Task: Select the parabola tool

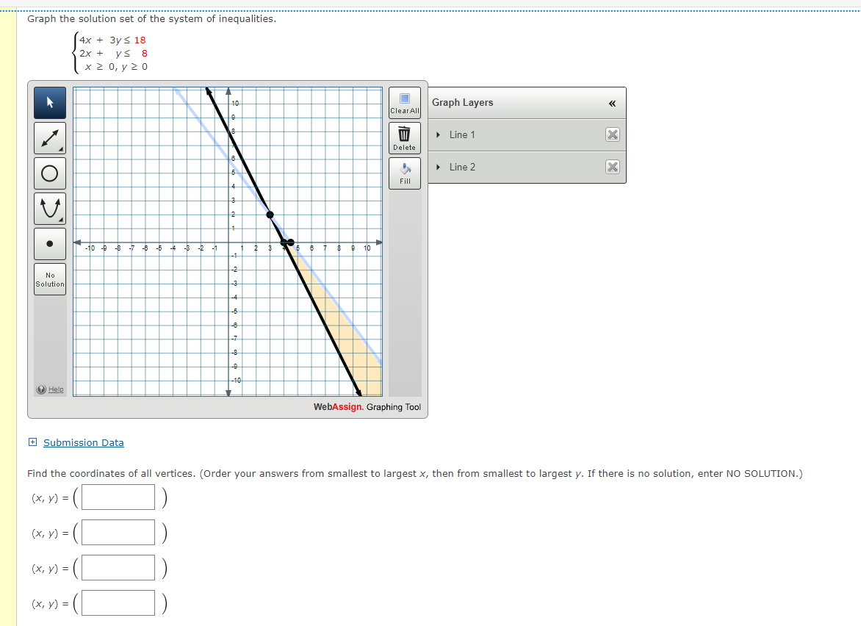Action: click(x=49, y=208)
